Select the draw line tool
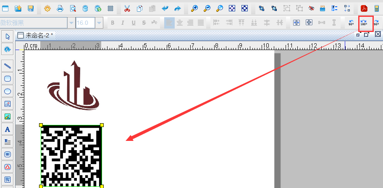The height and width of the screenshot is (188, 383). coord(8,66)
